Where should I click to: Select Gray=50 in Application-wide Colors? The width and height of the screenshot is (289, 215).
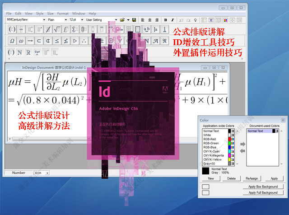(218, 164)
